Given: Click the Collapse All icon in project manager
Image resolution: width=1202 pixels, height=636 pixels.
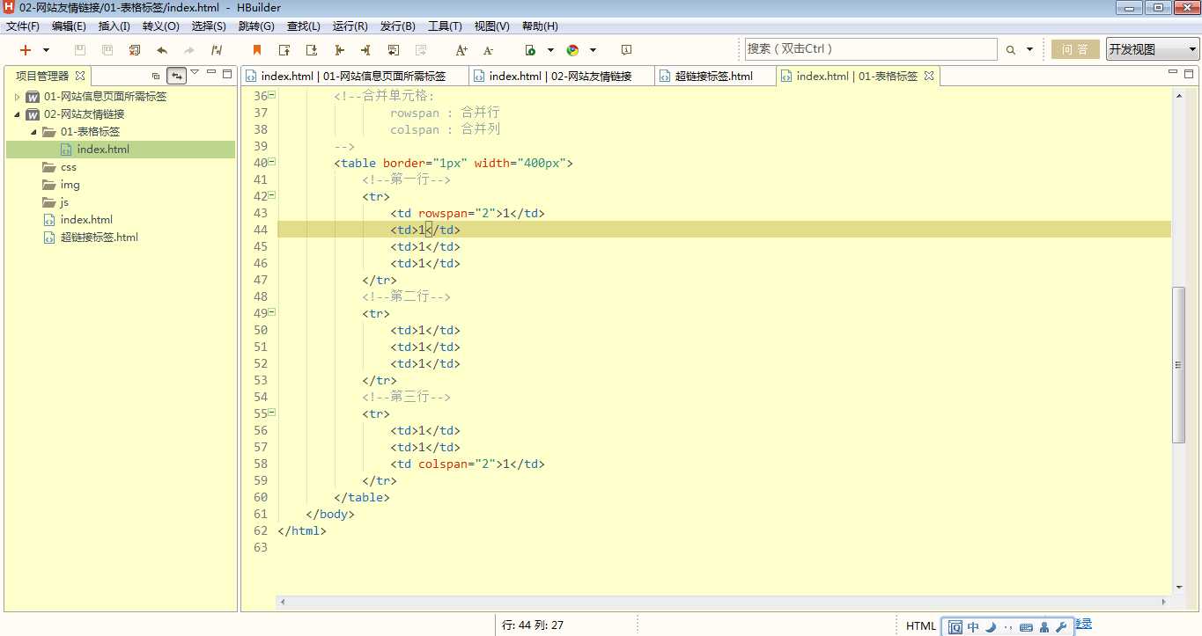Looking at the screenshot, I should click(x=156, y=76).
